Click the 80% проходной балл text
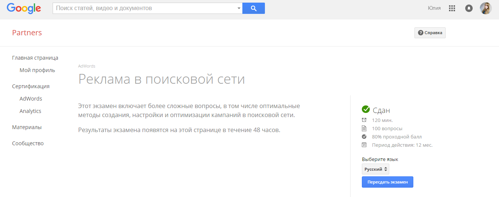The height and width of the screenshot is (197, 499). 397,137
